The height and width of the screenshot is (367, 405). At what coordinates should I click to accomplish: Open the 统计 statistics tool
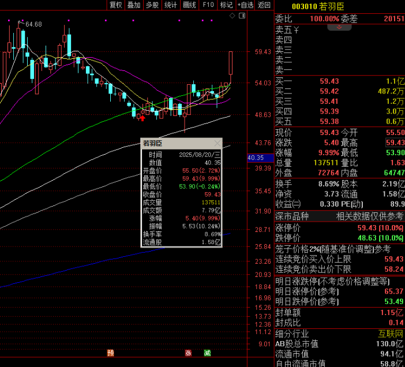coord(171,5)
